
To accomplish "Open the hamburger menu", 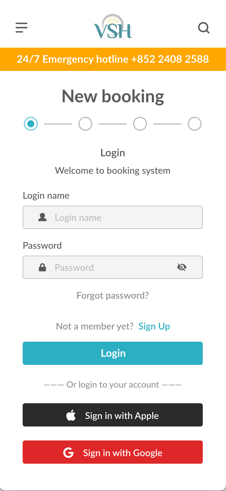I will coord(21,28).
